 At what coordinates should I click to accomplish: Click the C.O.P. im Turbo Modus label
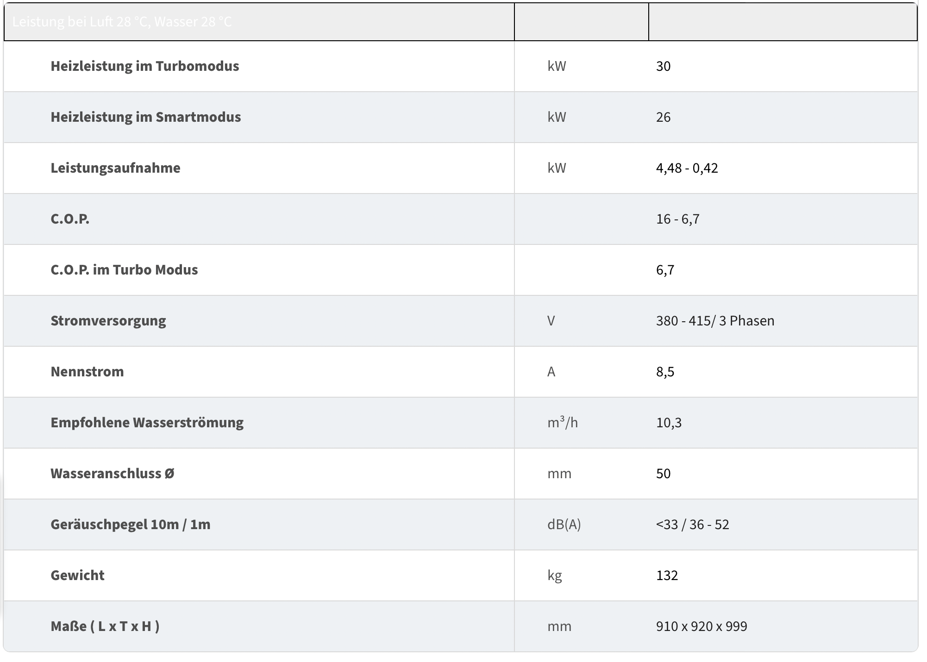(124, 270)
